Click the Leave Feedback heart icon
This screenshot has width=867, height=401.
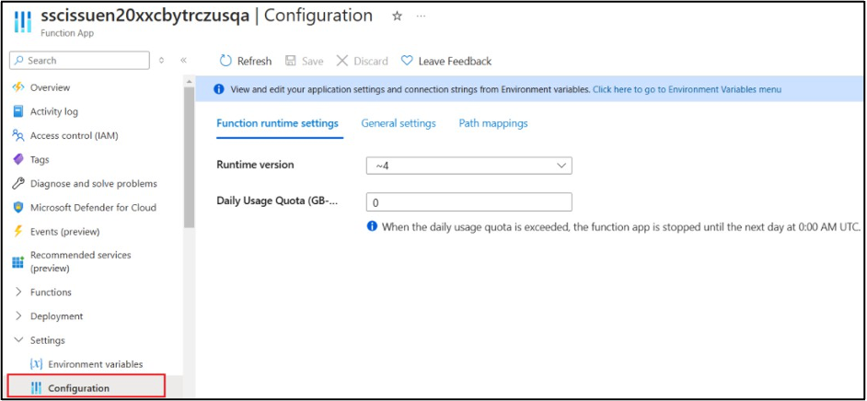[x=407, y=61]
